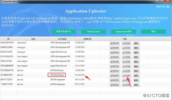Open the 苹果开发者中心 button

coord(64,32)
